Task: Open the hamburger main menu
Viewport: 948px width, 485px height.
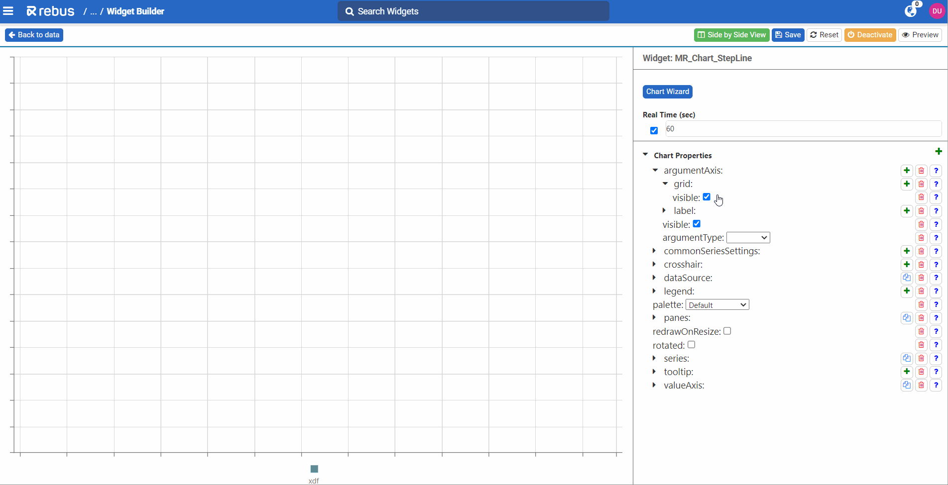Action: pos(8,11)
